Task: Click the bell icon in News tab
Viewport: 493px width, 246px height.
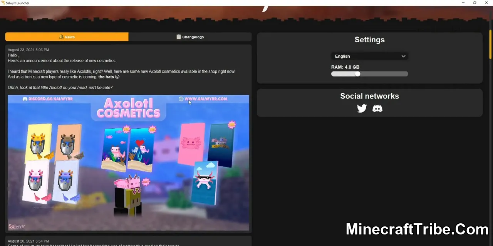Action: coord(61,37)
